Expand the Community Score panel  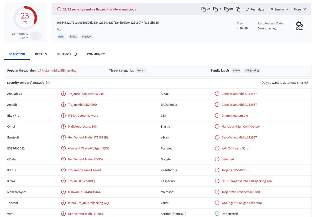click(x=35, y=35)
